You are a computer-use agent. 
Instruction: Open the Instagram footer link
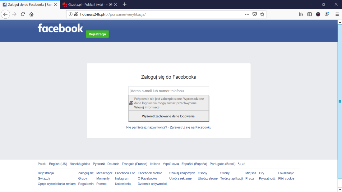122,179
